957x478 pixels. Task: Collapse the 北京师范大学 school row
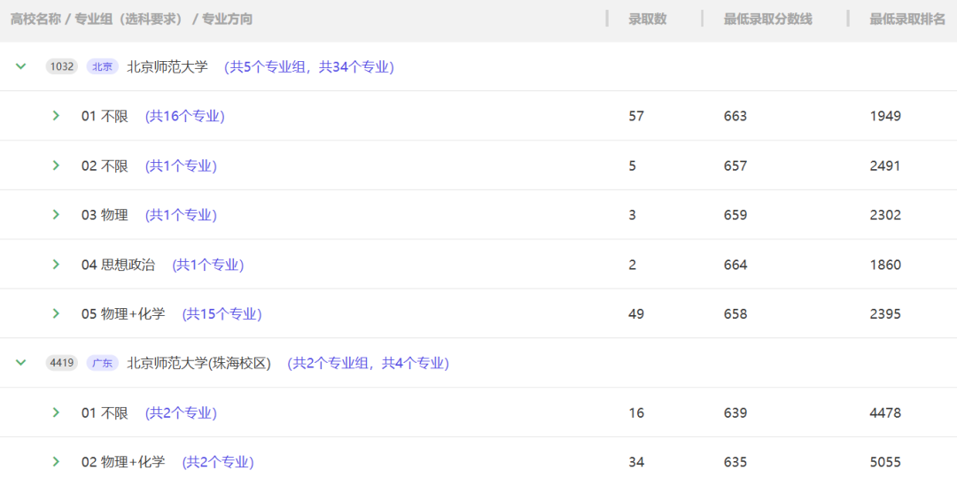pos(21,66)
